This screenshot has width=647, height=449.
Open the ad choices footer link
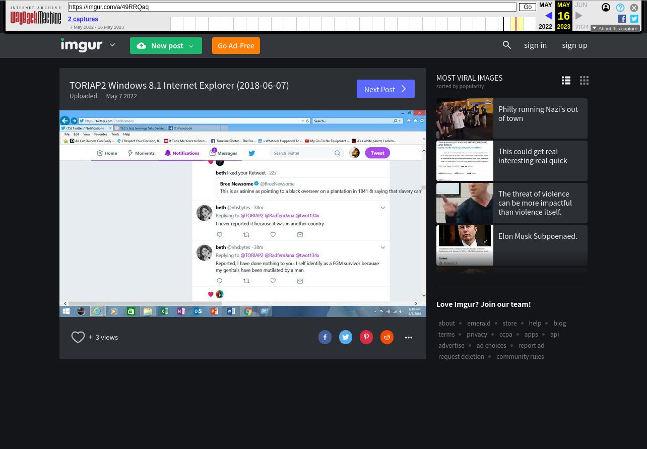coord(491,346)
